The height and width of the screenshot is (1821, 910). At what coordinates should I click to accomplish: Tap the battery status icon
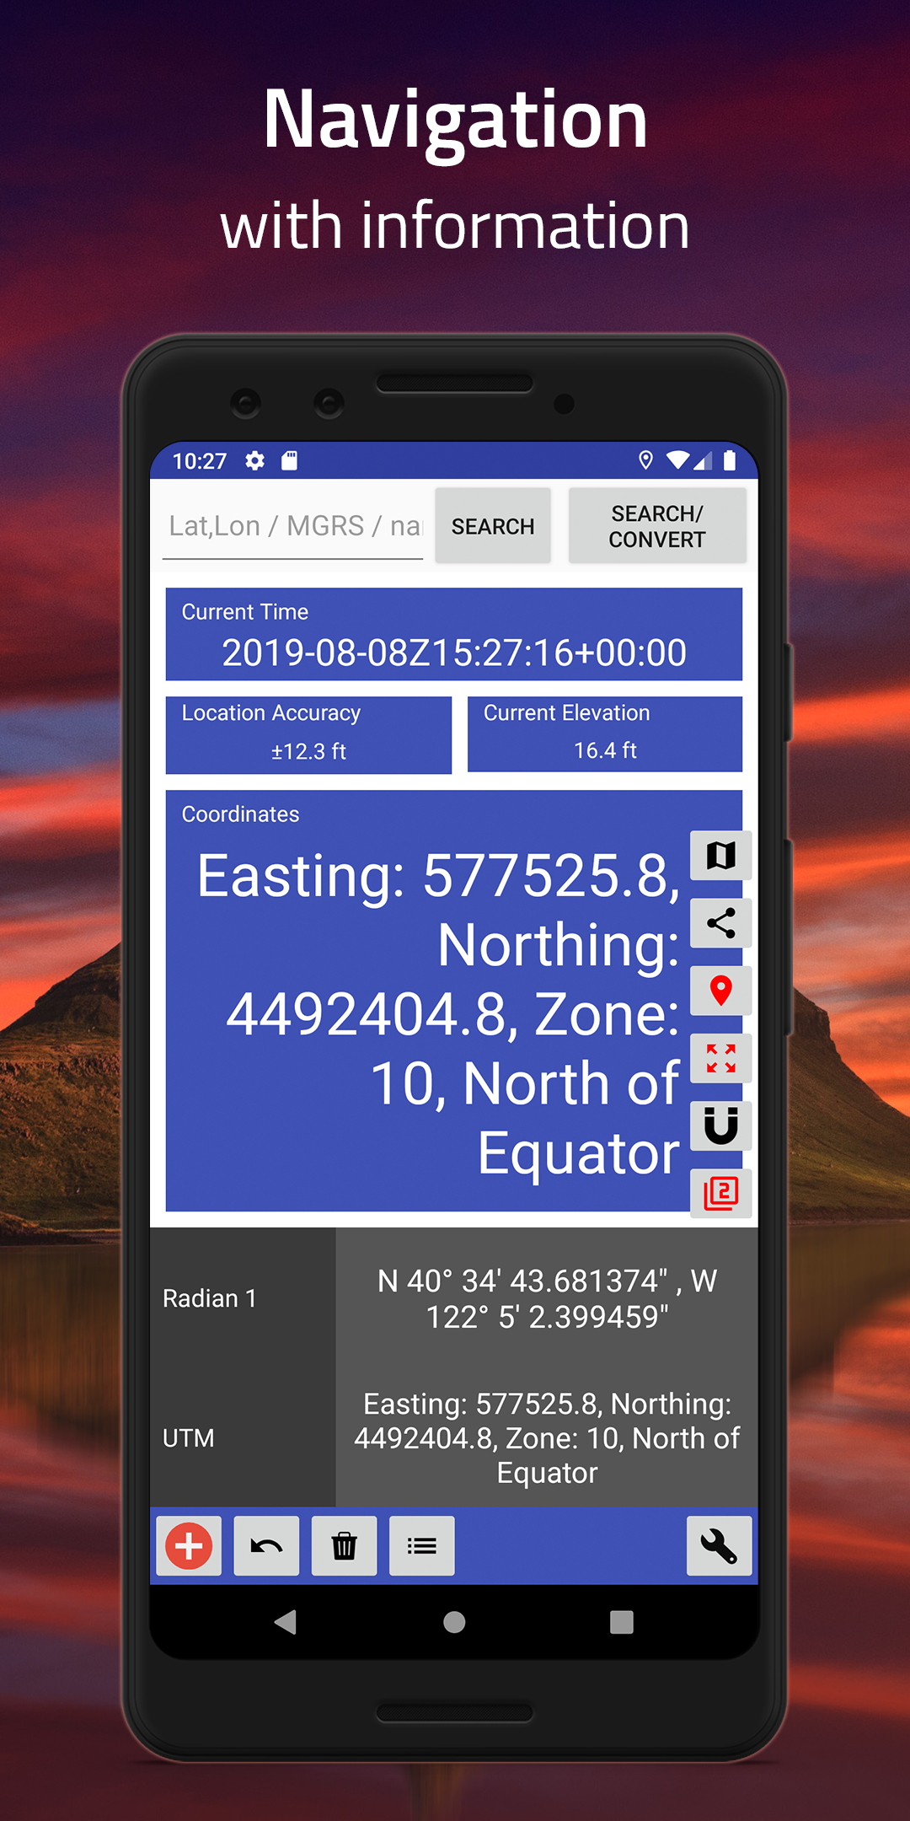(x=730, y=460)
